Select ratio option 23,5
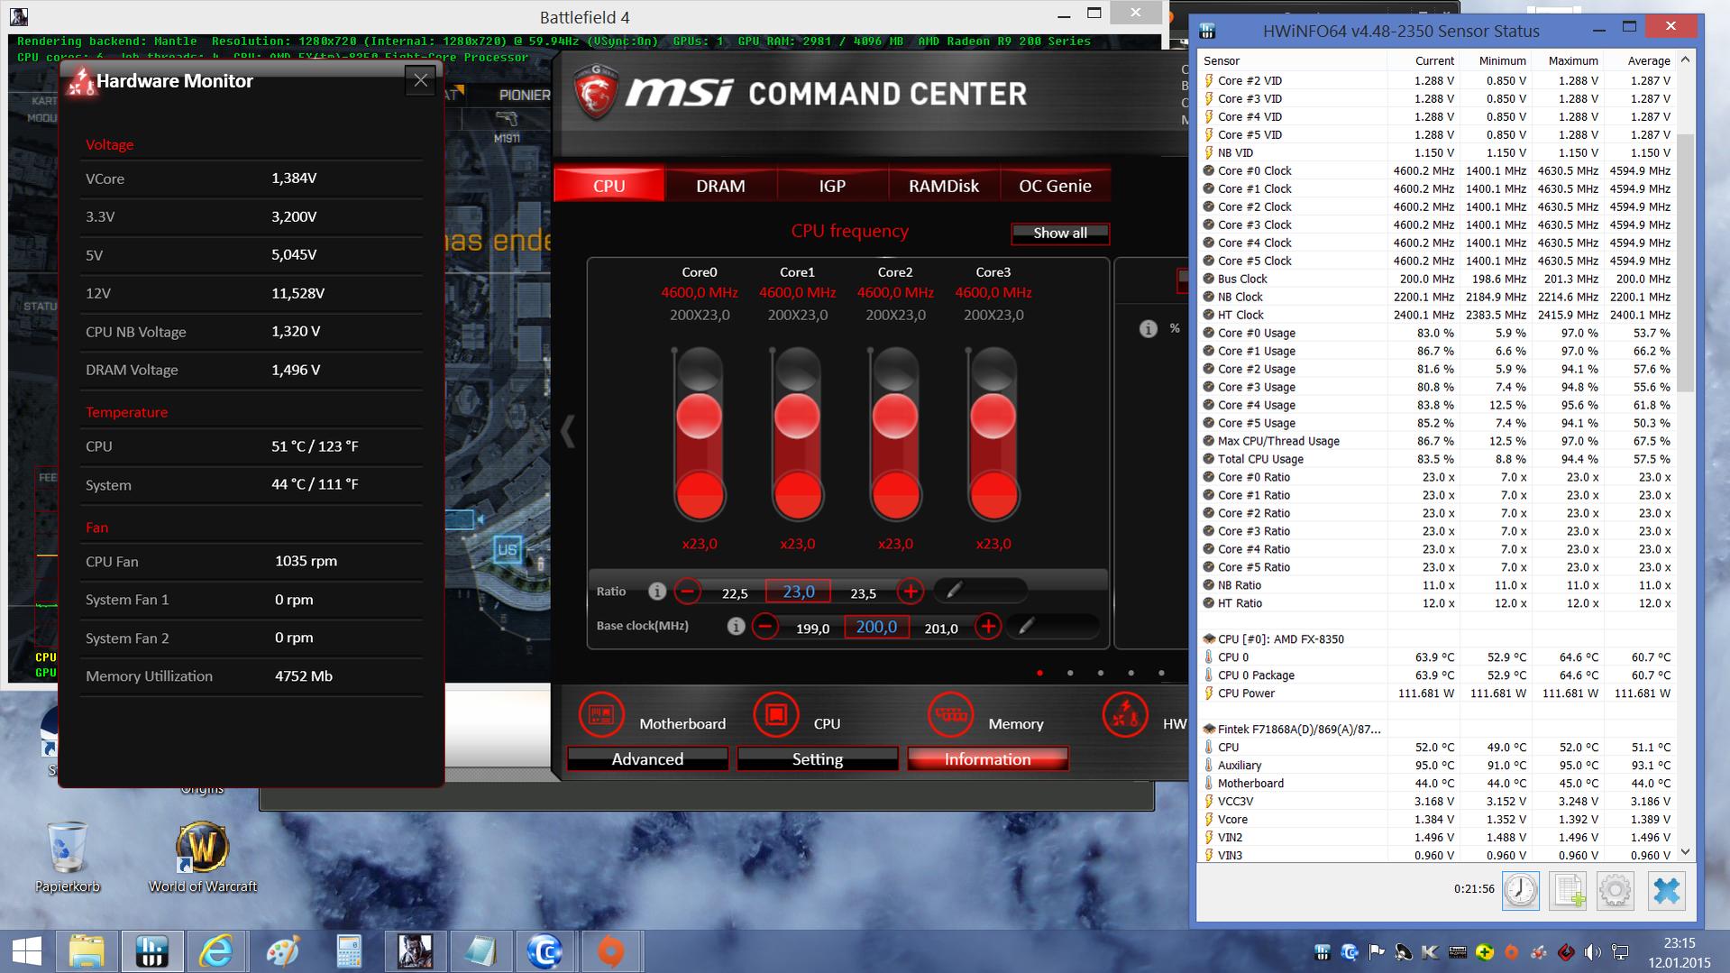Screen dimensions: 1730x973 [863, 593]
